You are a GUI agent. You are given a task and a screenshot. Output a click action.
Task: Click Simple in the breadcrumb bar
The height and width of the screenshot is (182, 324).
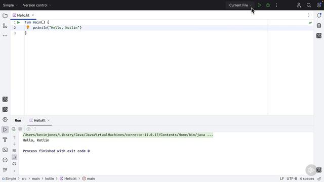coord(9,178)
